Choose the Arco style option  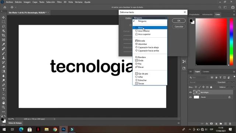click(x=150, y=28)
